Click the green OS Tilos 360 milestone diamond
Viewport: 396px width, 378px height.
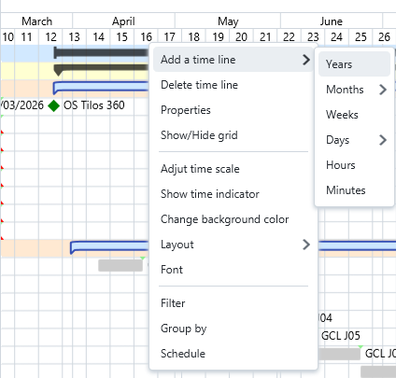click(54, 105)
